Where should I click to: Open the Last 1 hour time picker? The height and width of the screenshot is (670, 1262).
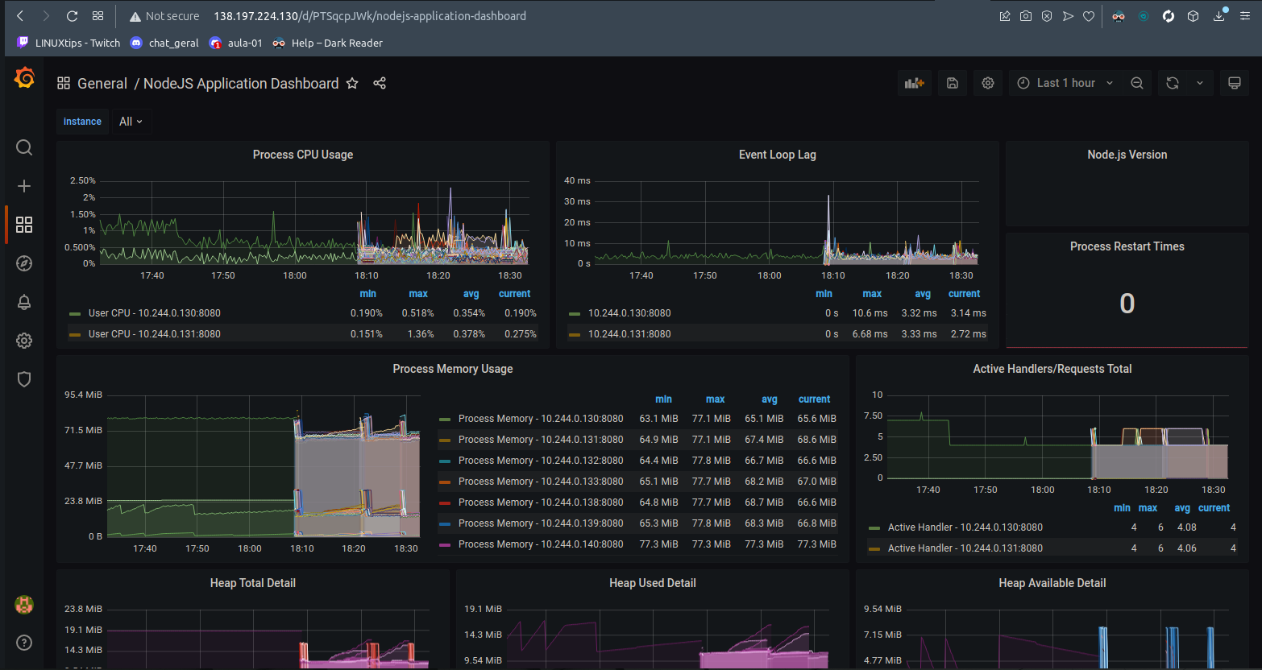(x=1065, y=83)
